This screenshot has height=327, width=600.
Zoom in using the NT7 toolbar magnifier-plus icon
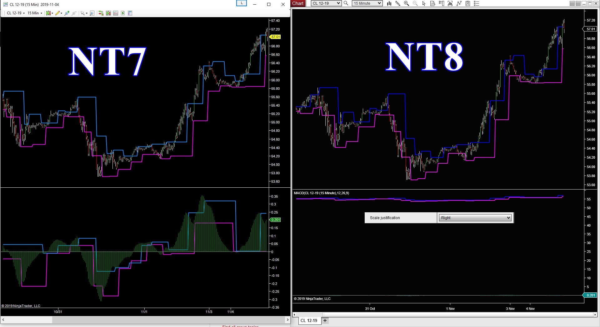pyautogui.click(x=67, y=13)
